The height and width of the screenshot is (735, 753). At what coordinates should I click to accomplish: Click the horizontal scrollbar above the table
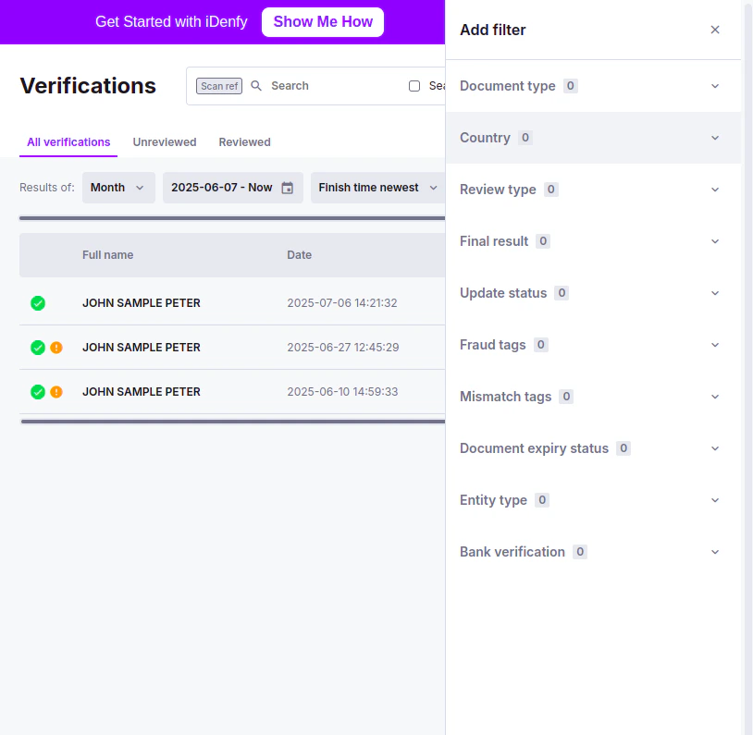click(232, 218)
